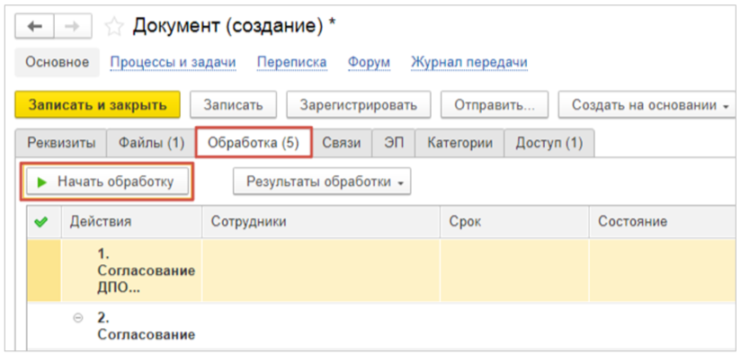Screen dimensions: 741x354
Task: Switch to the Категории tab
Action: click(460, 143)
